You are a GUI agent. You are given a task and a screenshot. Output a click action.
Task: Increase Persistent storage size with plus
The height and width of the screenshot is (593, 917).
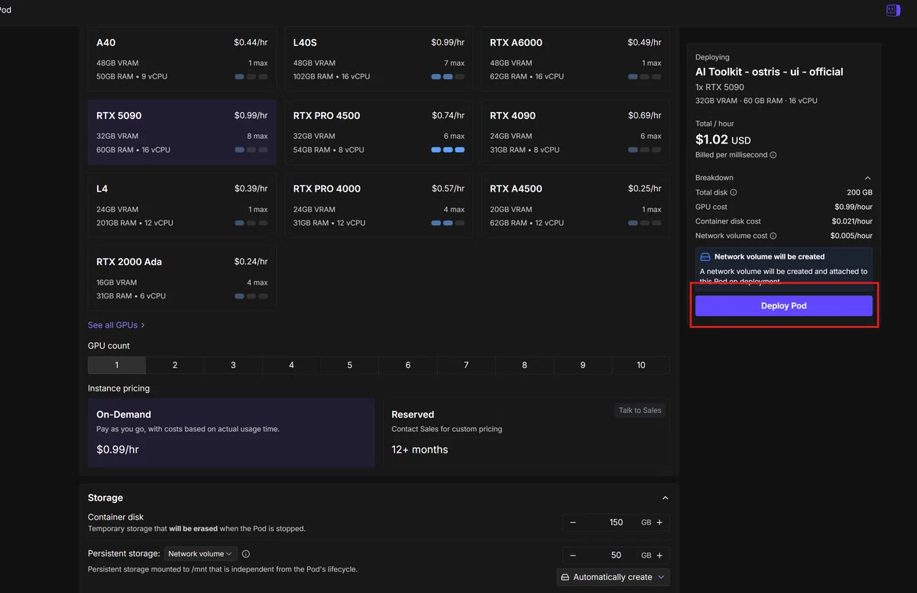click(659, 556)
